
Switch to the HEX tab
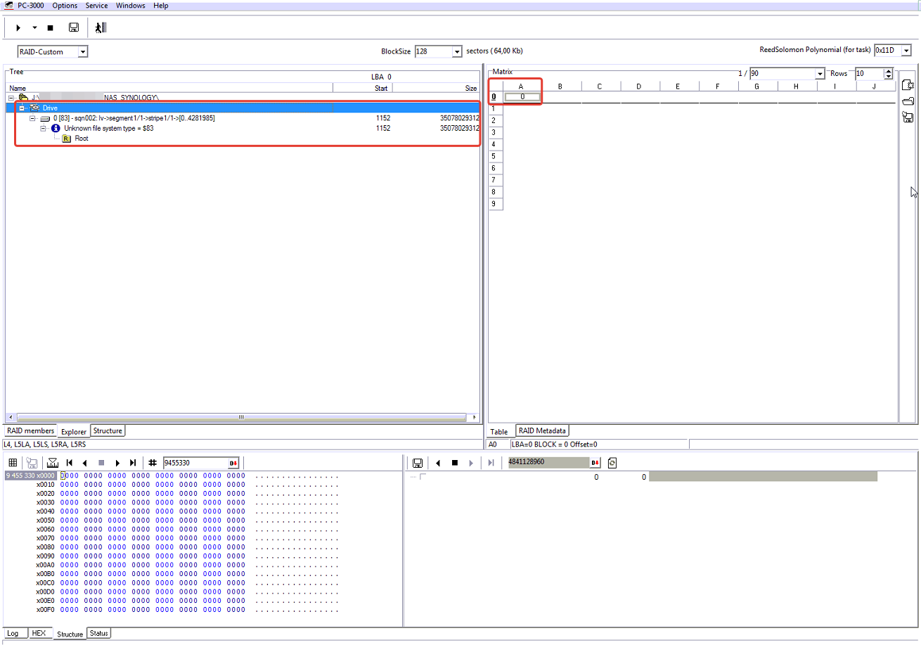click(x=39, y=633)
